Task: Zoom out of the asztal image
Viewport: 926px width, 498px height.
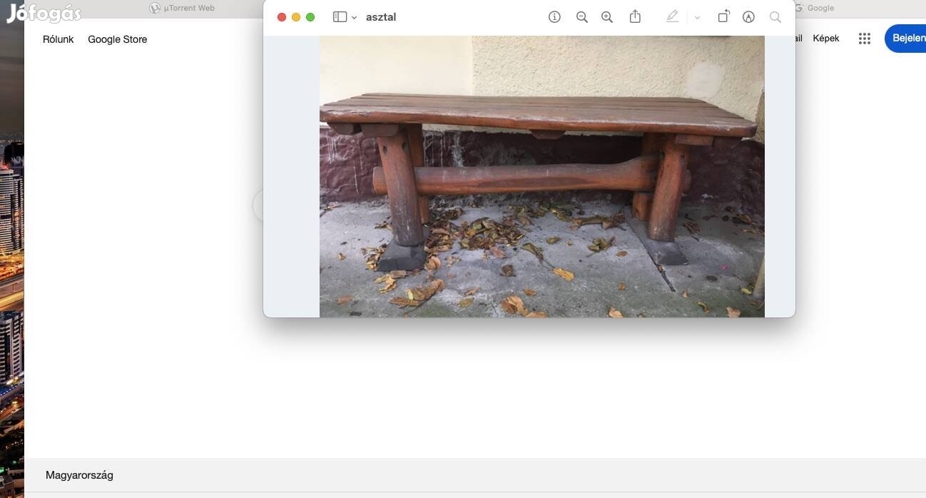Action: click(581, 17)
